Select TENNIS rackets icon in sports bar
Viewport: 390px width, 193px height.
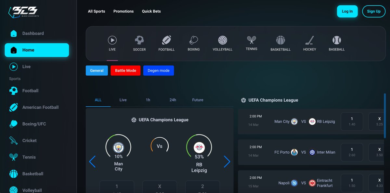pyautogui.click(x=251, y=40)
